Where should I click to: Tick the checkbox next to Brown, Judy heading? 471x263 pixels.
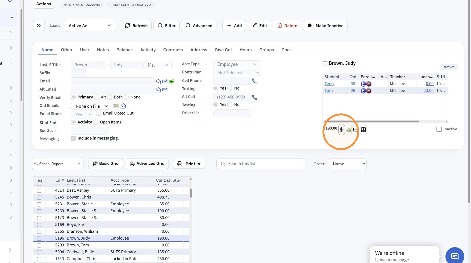325,63
